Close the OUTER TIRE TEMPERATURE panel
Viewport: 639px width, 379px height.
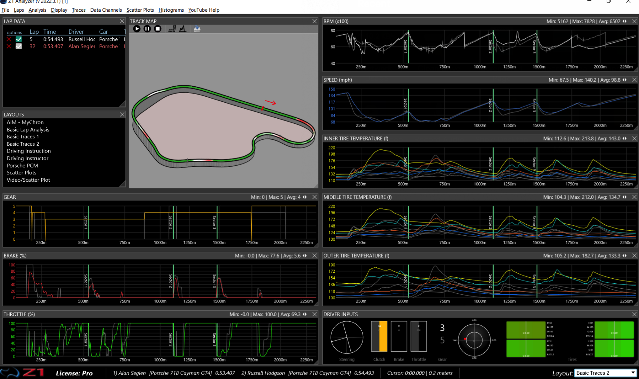[634, 256]
